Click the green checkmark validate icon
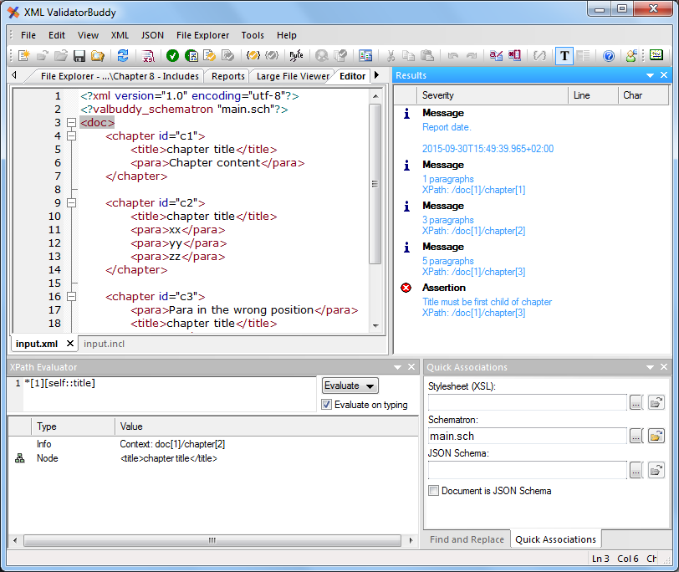 [x=172, y=55]
